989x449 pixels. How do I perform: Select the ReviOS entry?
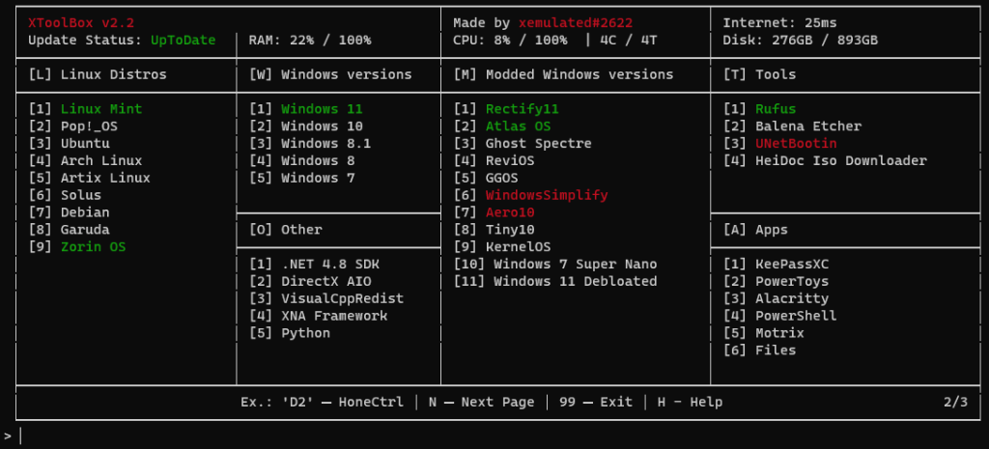coord(494,161)
